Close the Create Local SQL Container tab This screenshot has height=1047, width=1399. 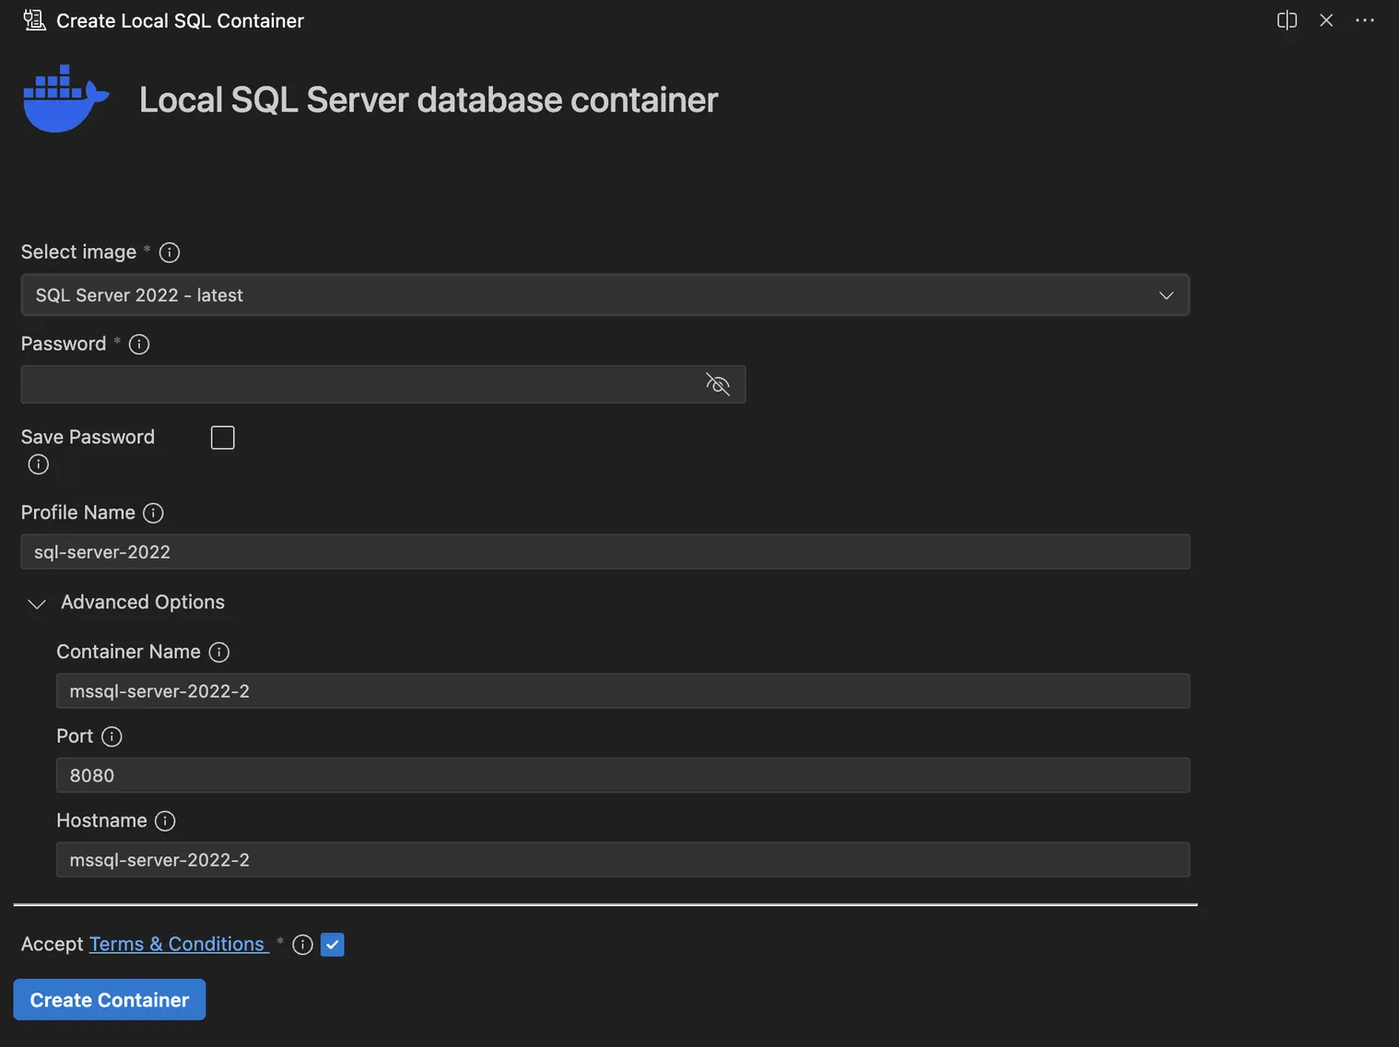click(1326, 20)
